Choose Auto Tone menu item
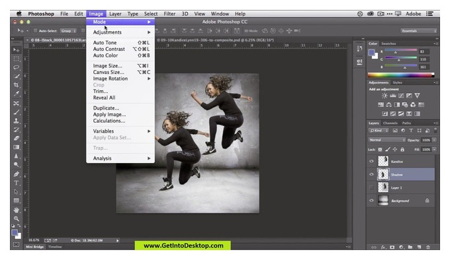This screenshot has height=260, width=450. click(x=120, y=43)
